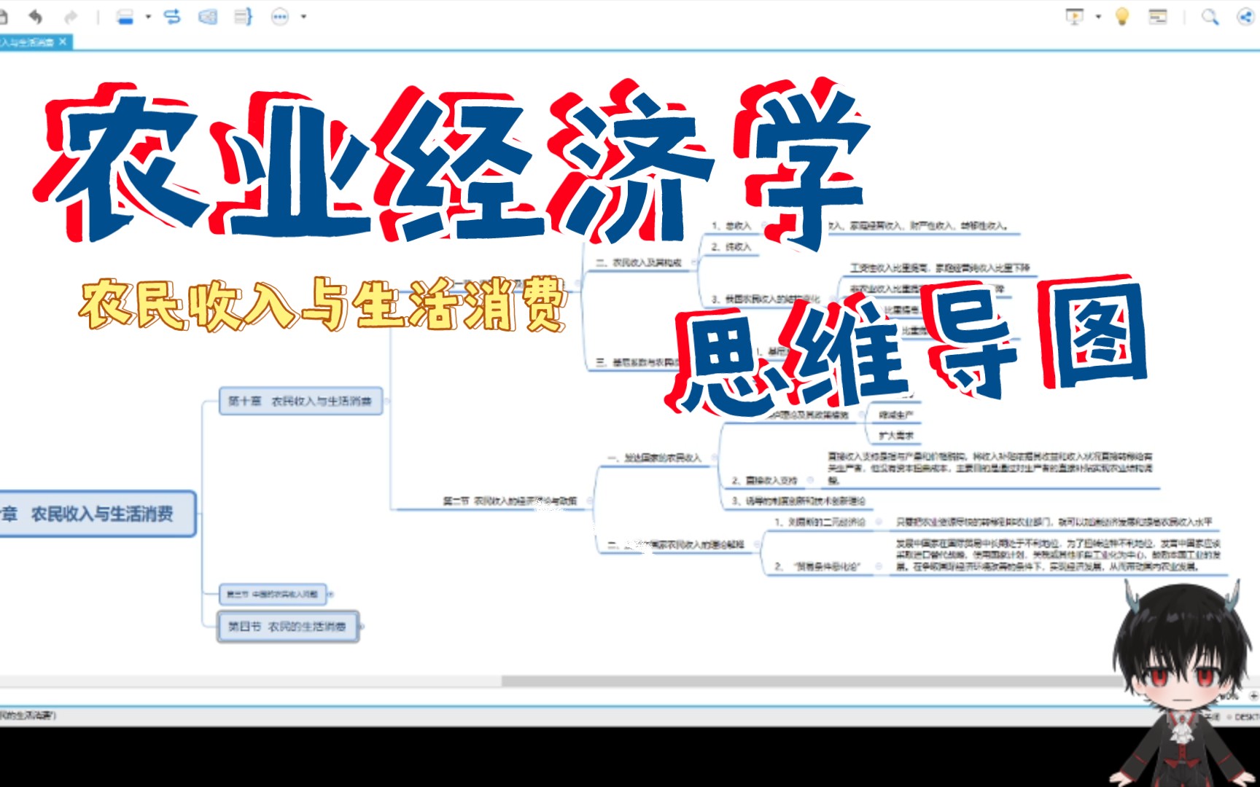This screenshot has width=1260, height=787.
Task: Click the Redo arrow in toolbar
Action: tap(71, 17)
